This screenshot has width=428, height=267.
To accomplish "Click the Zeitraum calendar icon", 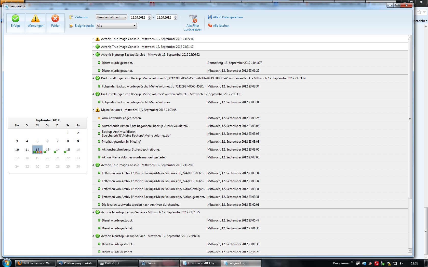I will tap(71, 17).
